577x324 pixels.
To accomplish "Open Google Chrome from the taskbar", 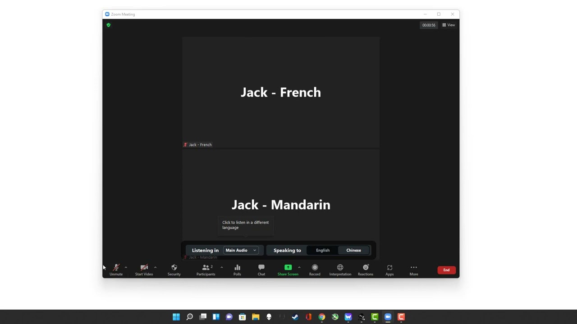I will pyautogui.click(x=322, y=317).
